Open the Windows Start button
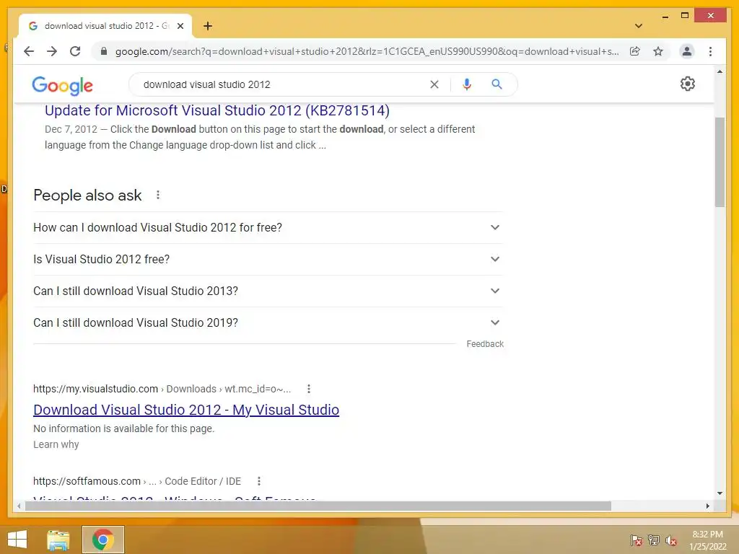The image size is (739, 554). 17,540
